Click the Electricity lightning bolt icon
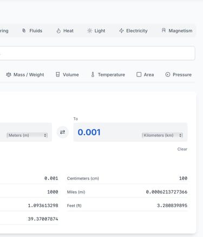 pos(121,31)
